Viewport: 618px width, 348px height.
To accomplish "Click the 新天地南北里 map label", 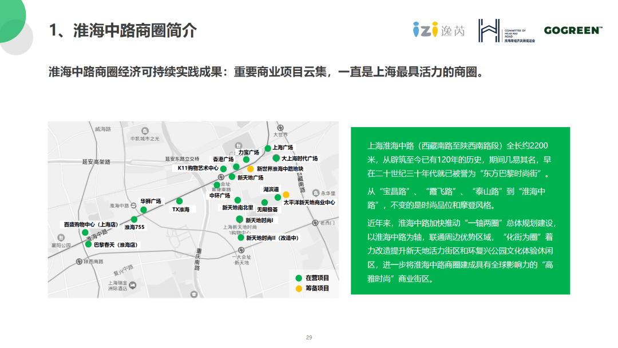I will point(237,208).
